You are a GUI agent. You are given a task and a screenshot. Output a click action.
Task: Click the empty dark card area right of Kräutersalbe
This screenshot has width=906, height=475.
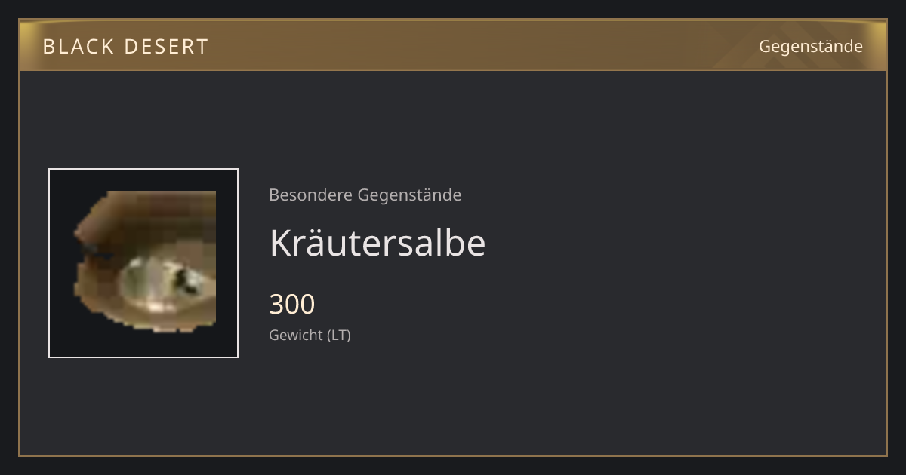679,243
